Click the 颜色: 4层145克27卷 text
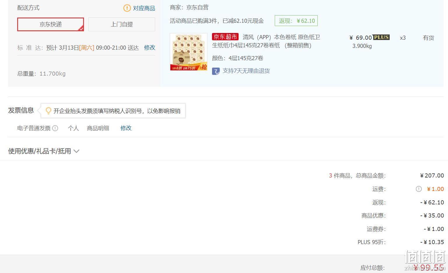The height and width of the screenshot is (273, 448). point(238,58)
